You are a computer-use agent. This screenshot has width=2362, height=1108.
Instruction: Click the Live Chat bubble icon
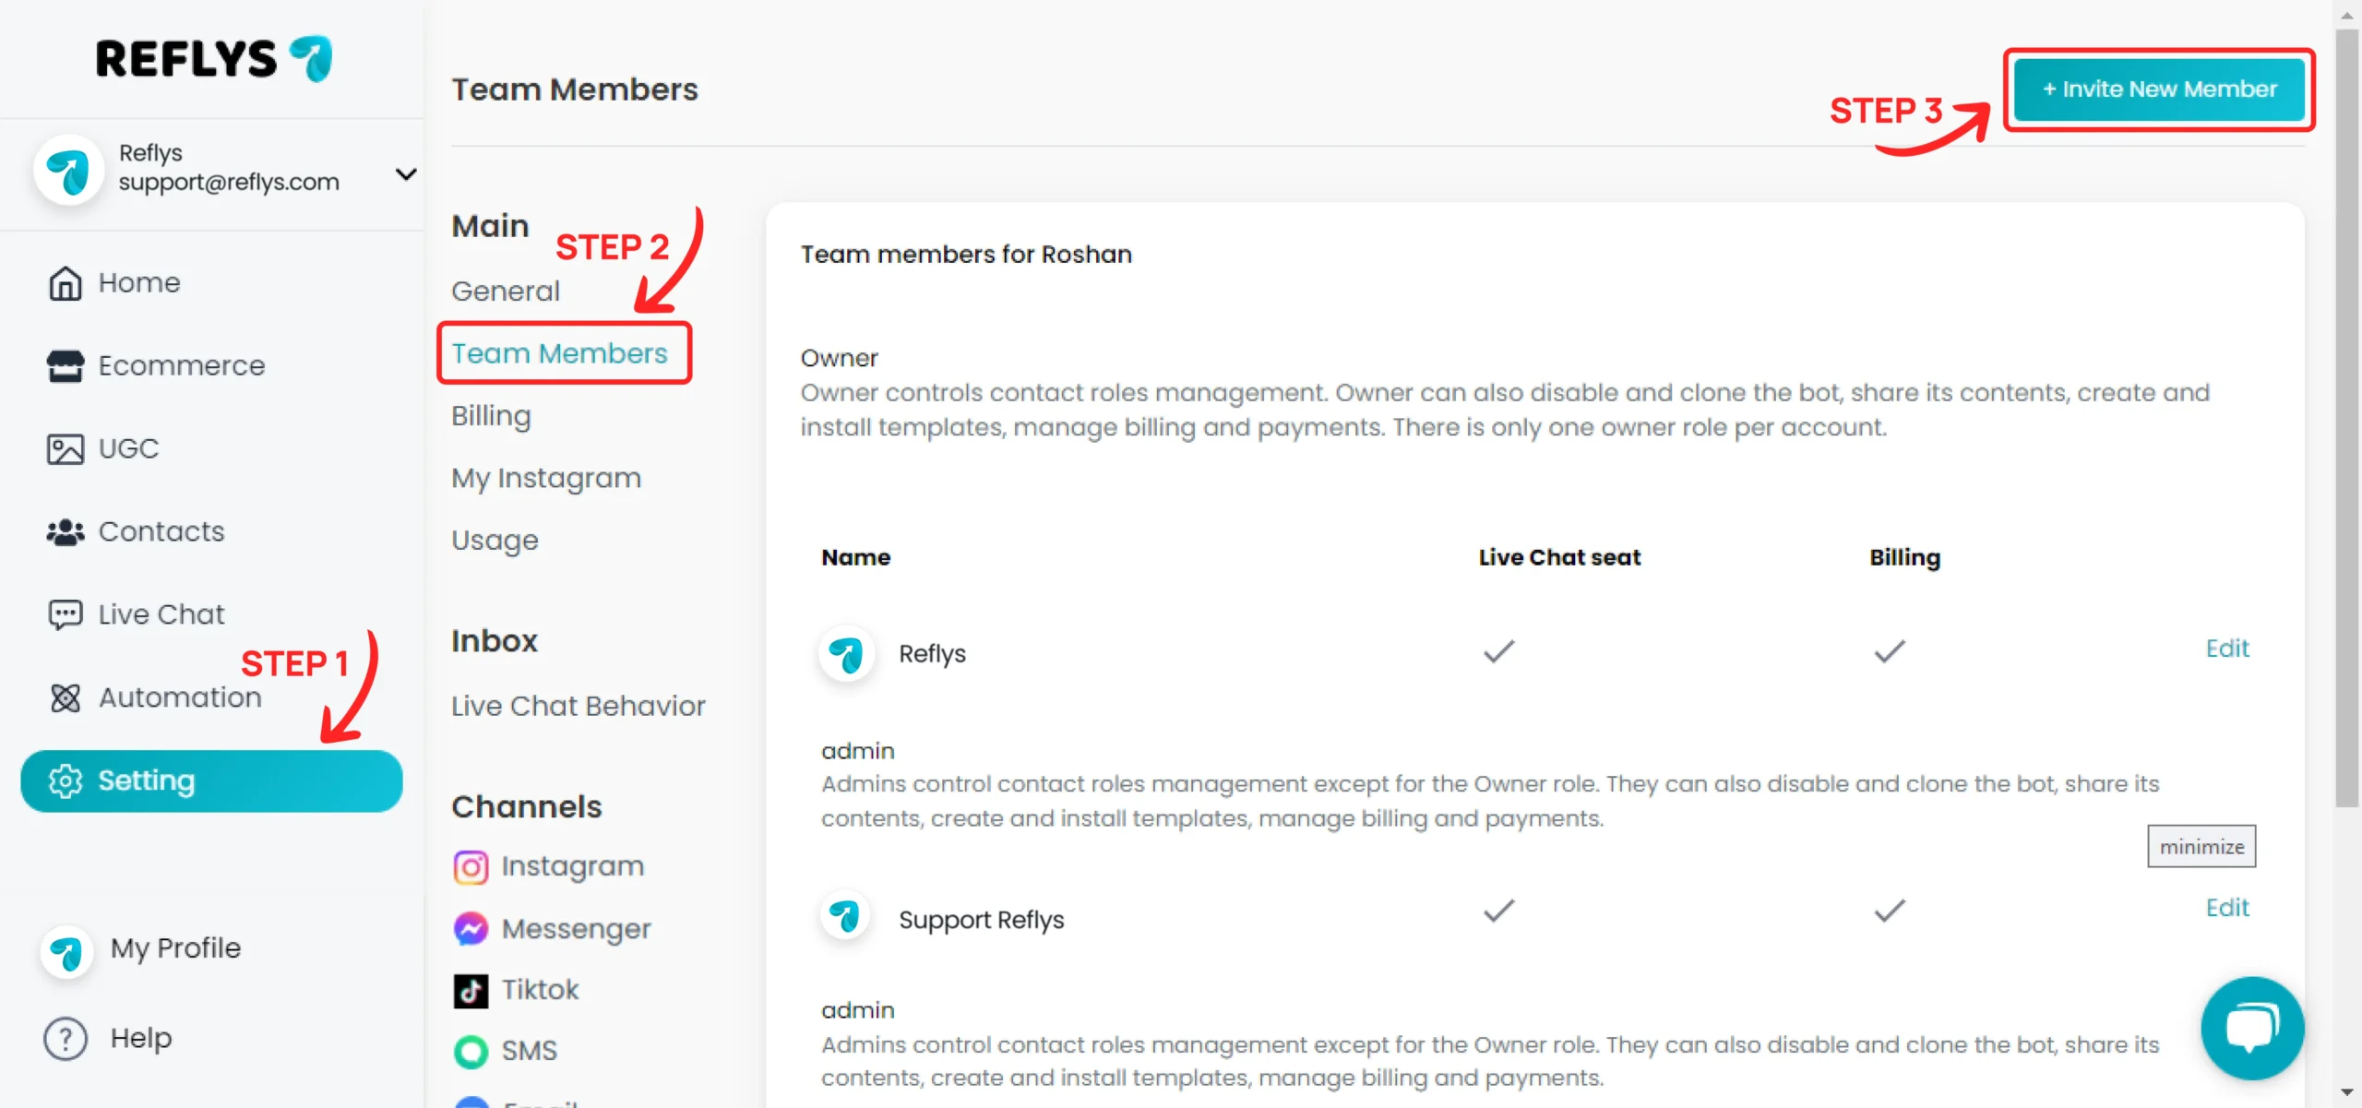pos(65,615)
